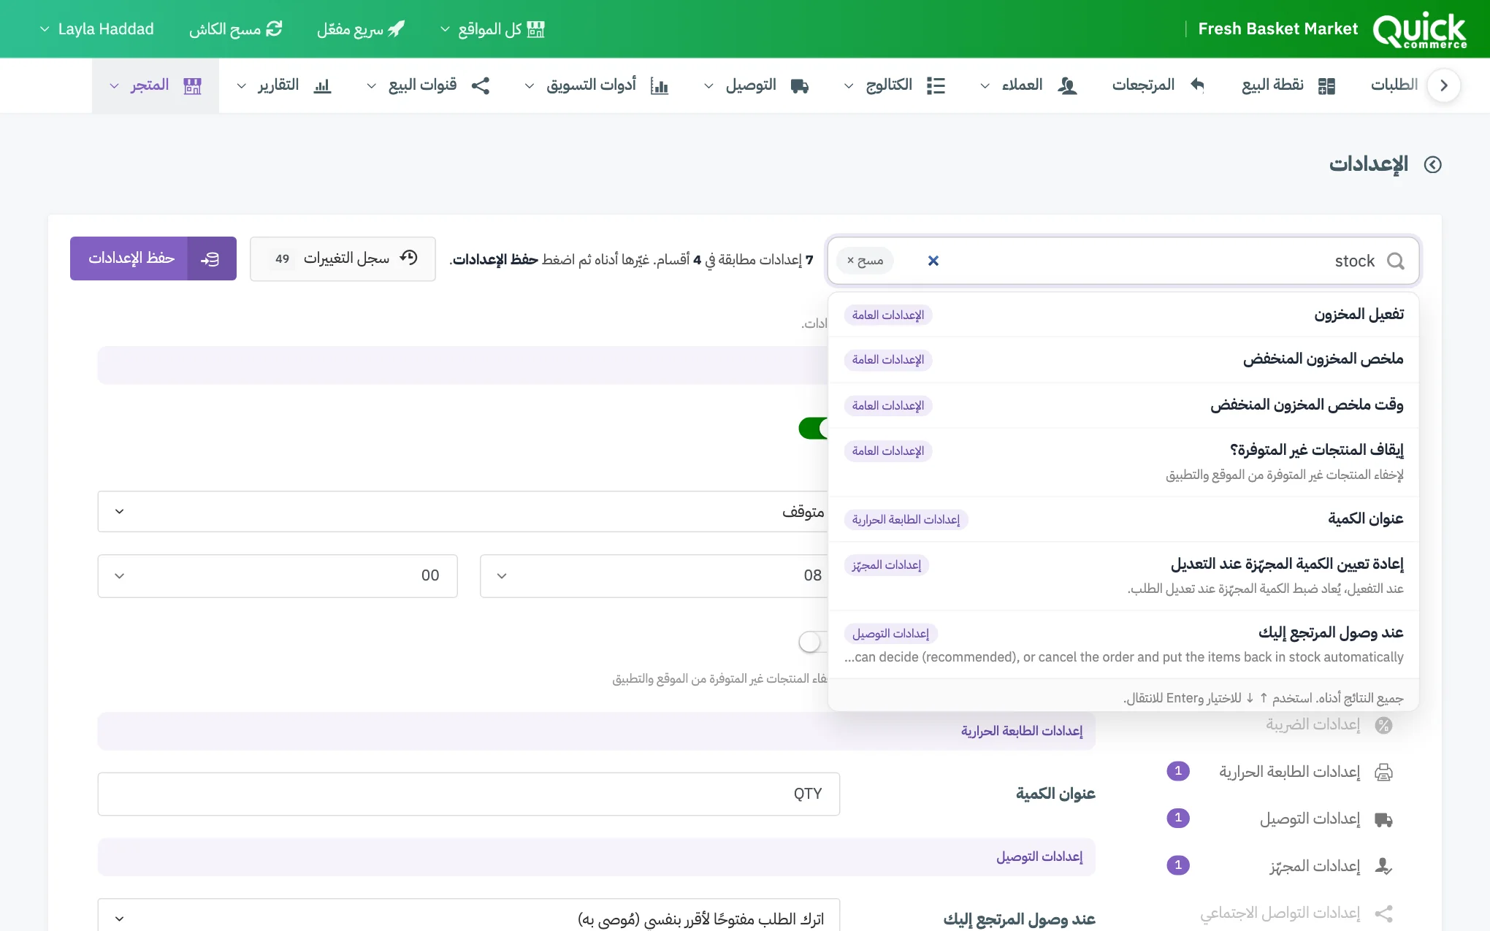Open the الكتالوج catalog menu
The height and width of the screenshot is (931, 1490).
point(895,85)
